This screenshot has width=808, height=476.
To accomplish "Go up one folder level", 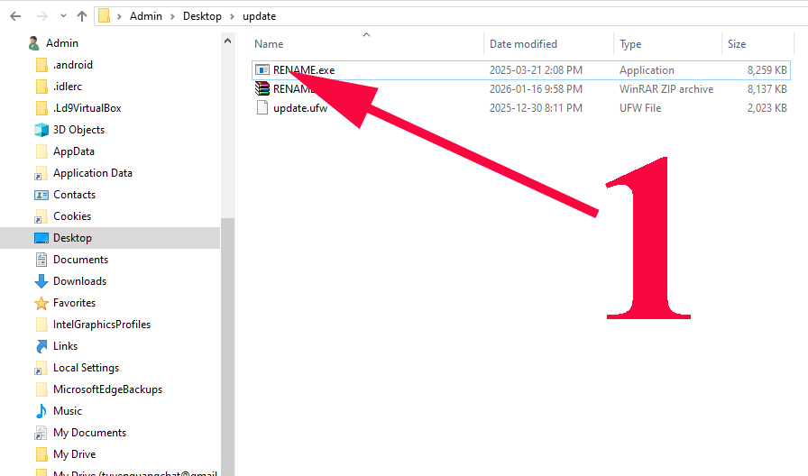I will 82,16.
